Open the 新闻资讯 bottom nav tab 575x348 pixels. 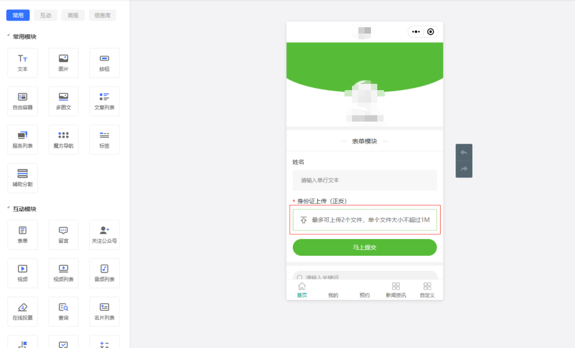pyautogui.click(x=396, y=290)
